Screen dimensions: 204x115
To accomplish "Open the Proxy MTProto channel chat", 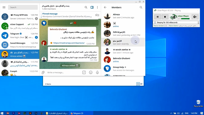I will [x=20, y=17].
